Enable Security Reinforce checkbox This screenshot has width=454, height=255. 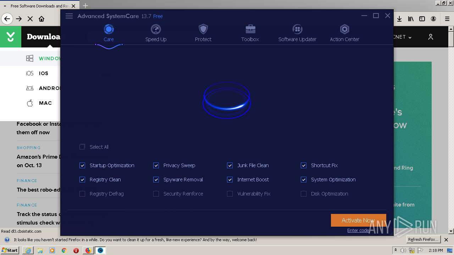[156, 194]
